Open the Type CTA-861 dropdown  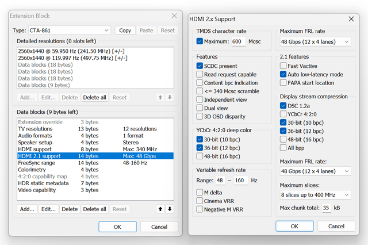tap(70, 30)
